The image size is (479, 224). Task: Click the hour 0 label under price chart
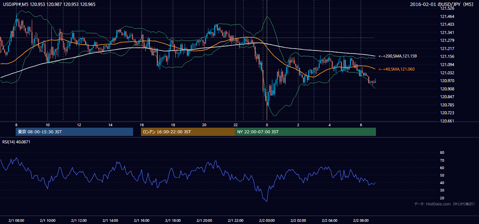point(267,125)
